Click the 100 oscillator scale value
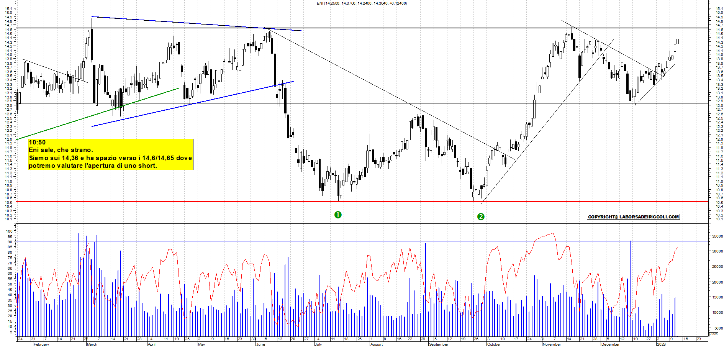 [x=9, y=231]
